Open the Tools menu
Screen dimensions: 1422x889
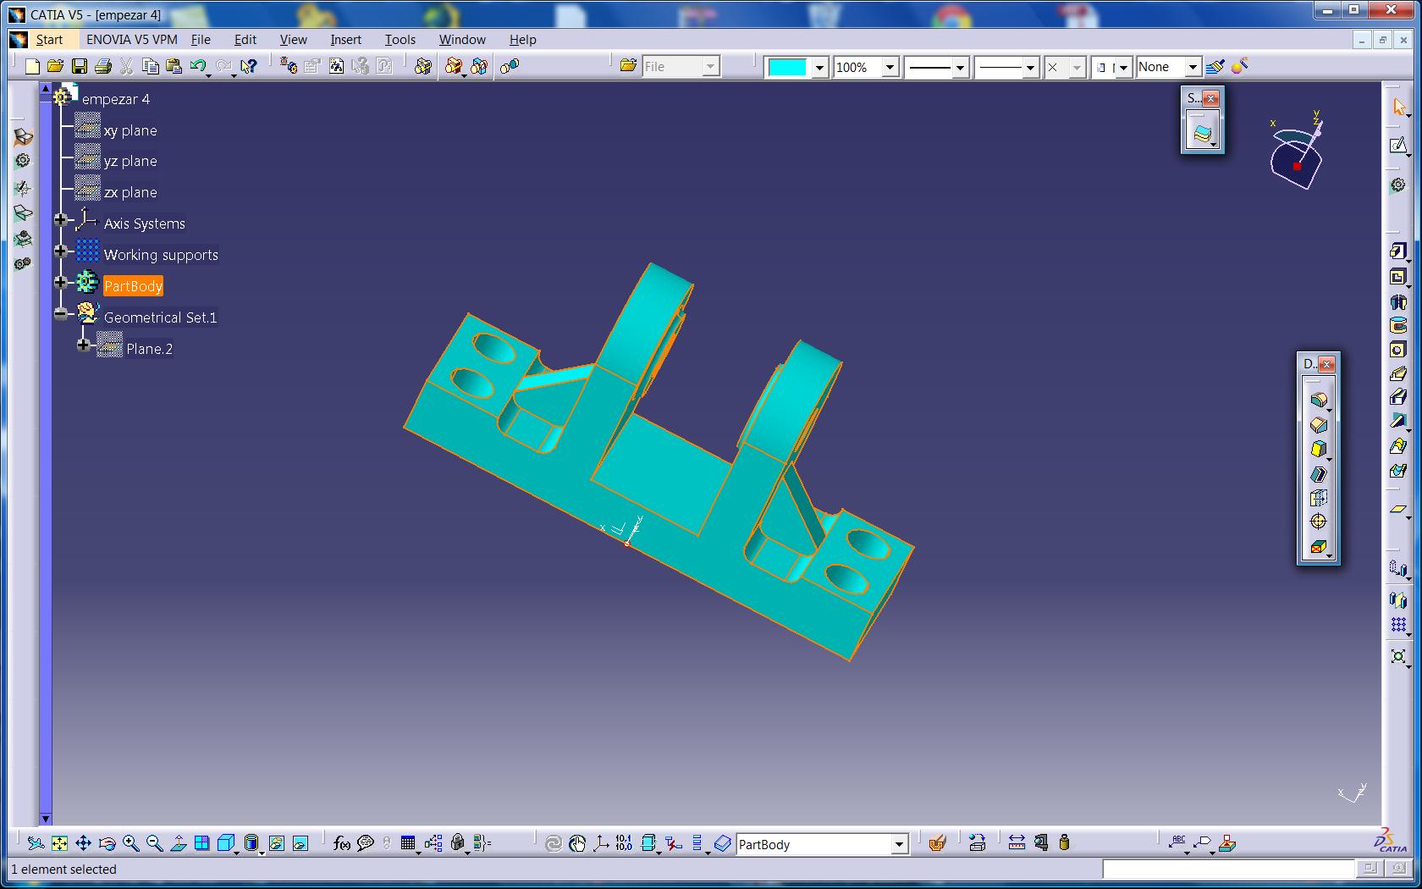click(x=400, y=40)
